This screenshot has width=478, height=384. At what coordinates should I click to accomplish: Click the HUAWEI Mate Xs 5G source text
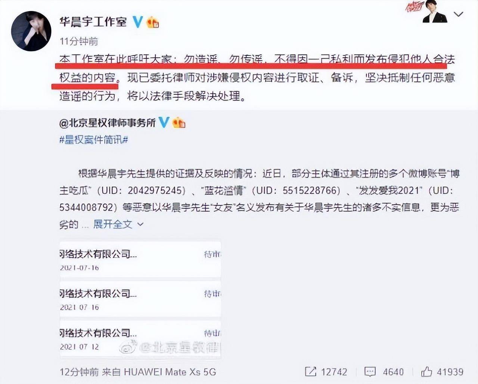click(170, 372)
